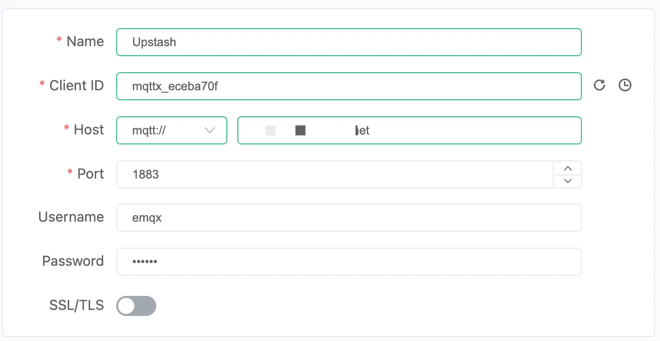The height and width of the screenshot is (341, 660).
Task: Open Client ID history via the clock icon
Action: [624, 85]
